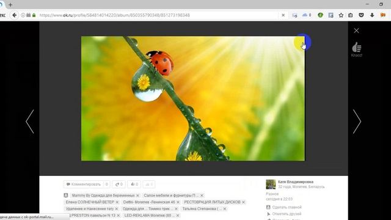
Task: Click the rating bars counter button
Action: click(149, 185)
